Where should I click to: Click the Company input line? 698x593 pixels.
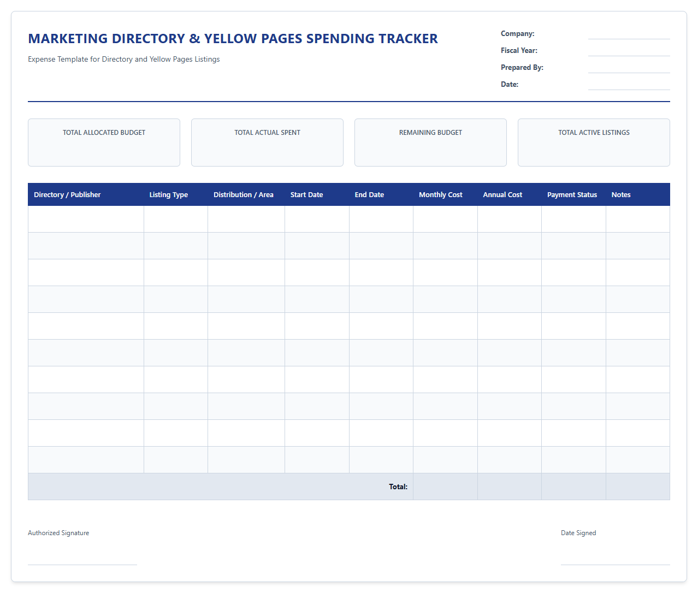[x=629, y=34]
